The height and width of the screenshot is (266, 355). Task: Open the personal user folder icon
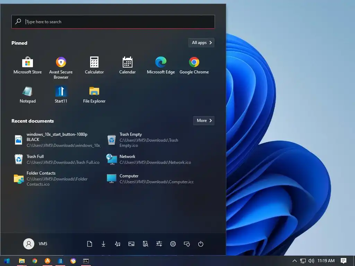145,244
